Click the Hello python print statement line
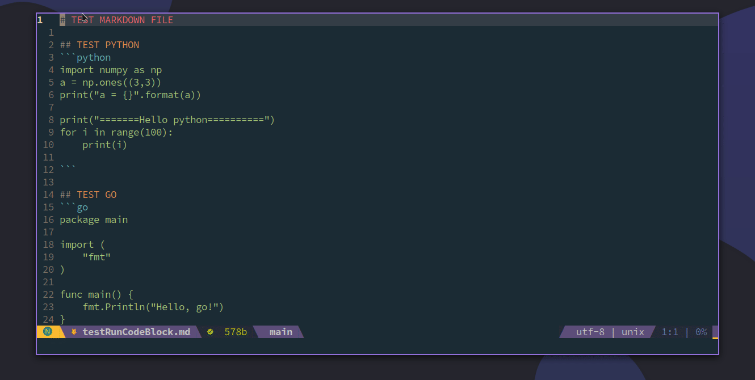Image resolution: width=755 pixels, height=380 pixels. click(x=167, y=120)
